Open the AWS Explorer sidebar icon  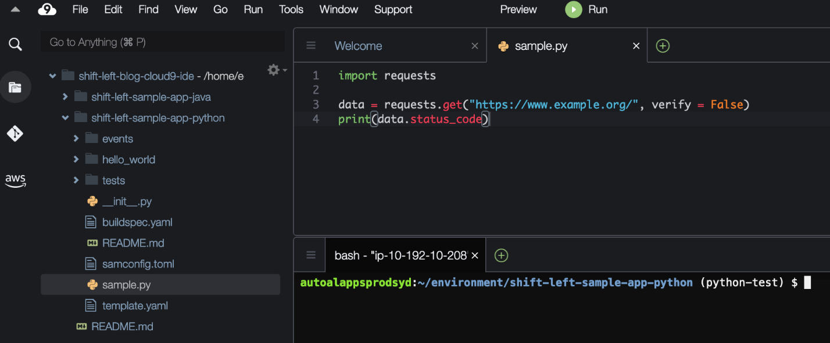point(15,180)
